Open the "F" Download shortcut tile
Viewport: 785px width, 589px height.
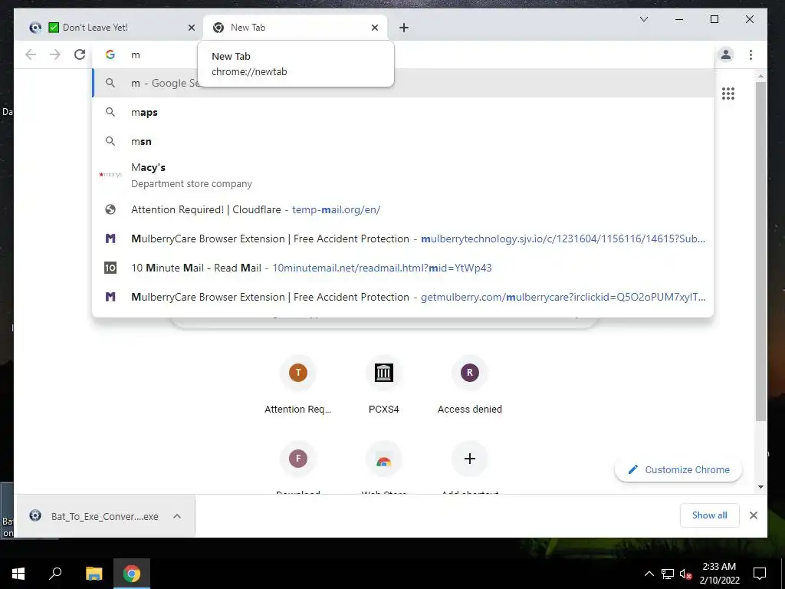tap(298, 466)
